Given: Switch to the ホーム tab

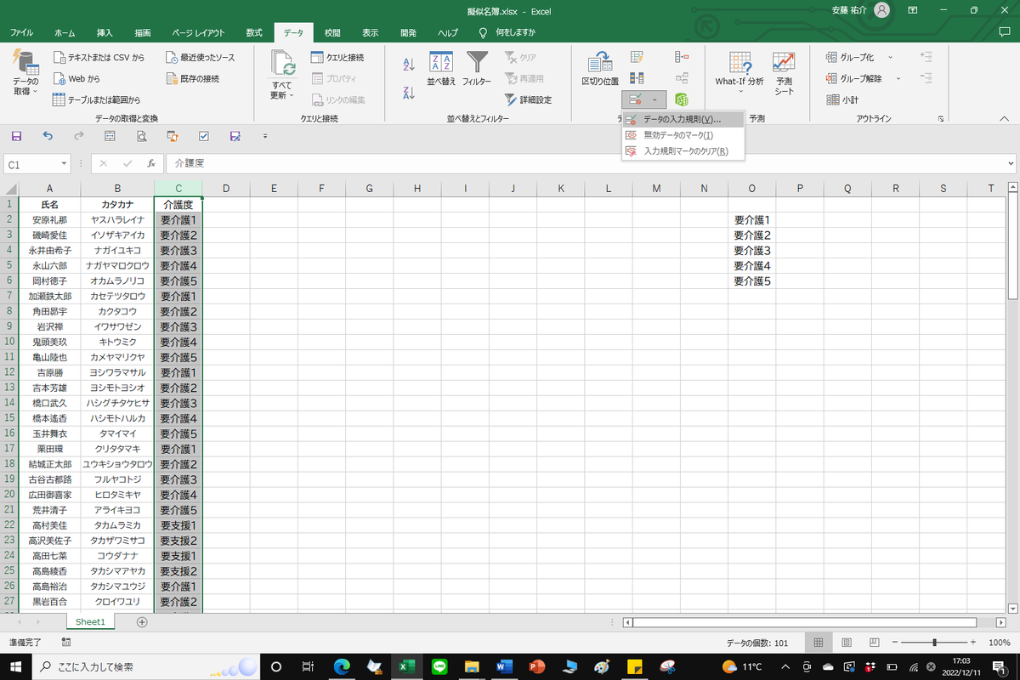Looking at the screenshot, I should coord(65,33).
